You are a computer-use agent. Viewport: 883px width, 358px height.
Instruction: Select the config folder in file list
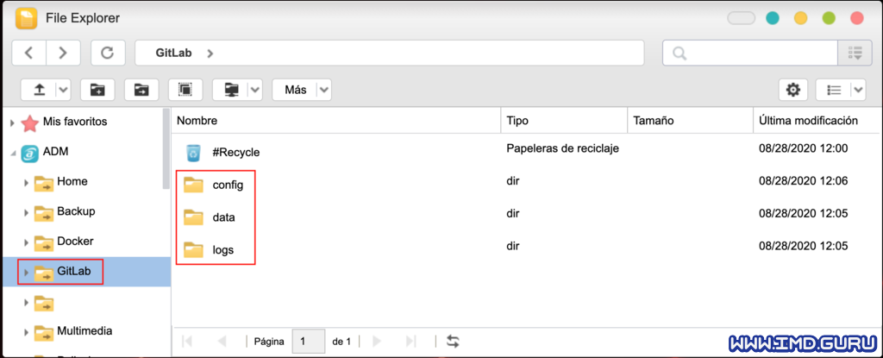(x=228, y=185)
